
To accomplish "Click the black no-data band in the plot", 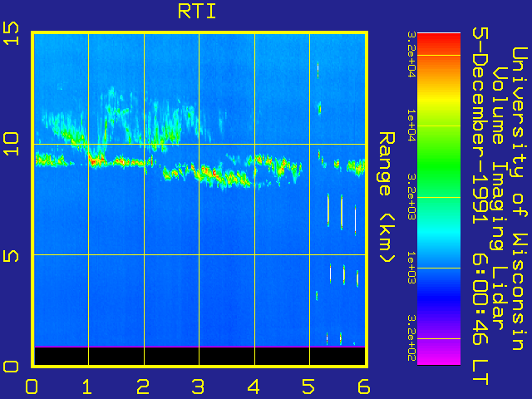I will click(199, 356).
